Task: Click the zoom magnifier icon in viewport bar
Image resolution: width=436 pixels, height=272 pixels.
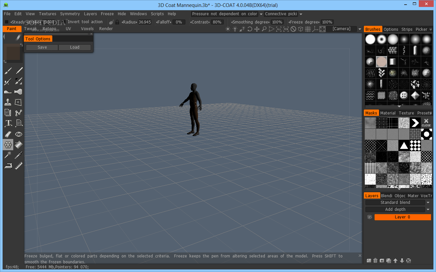Action: (x=264, y=29)
